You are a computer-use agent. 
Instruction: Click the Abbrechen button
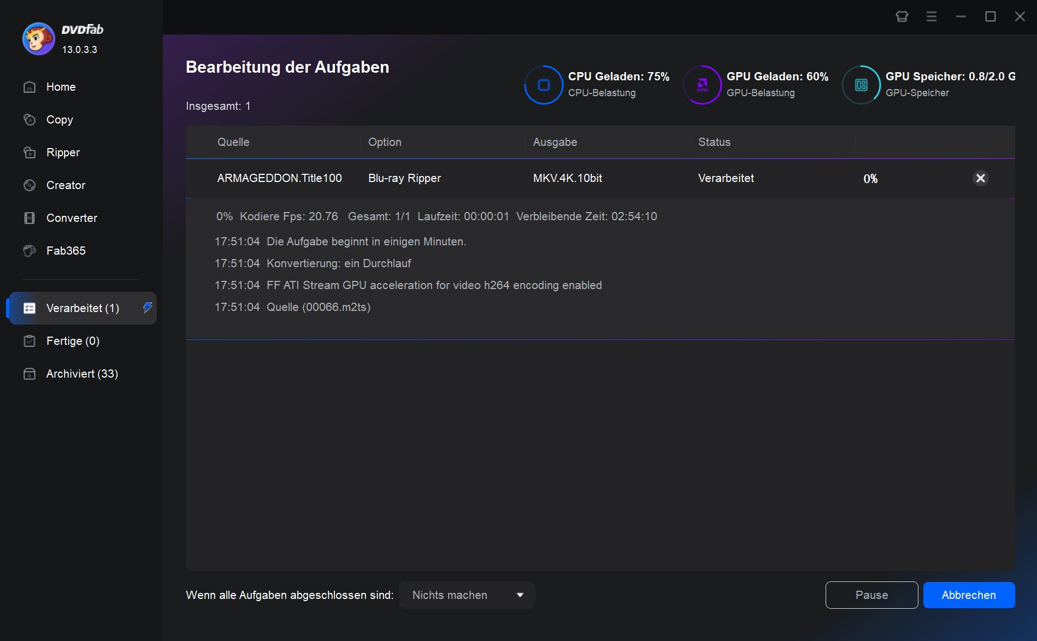pos(969,595)
